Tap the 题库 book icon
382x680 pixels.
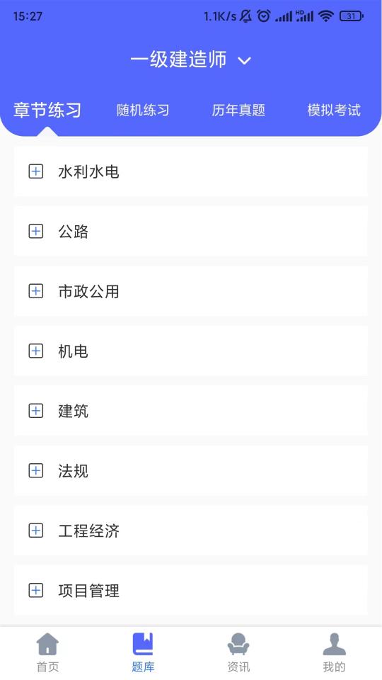click(143, 644)
